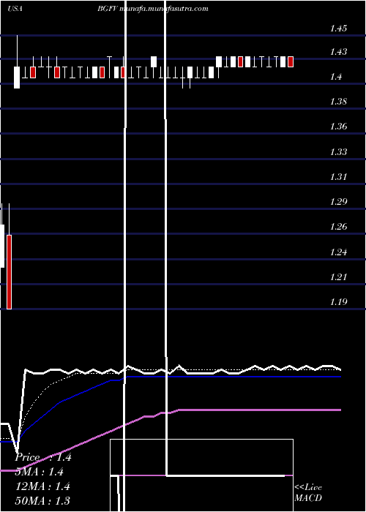Click the 1.36 price axis label

(x=338, y=126)
